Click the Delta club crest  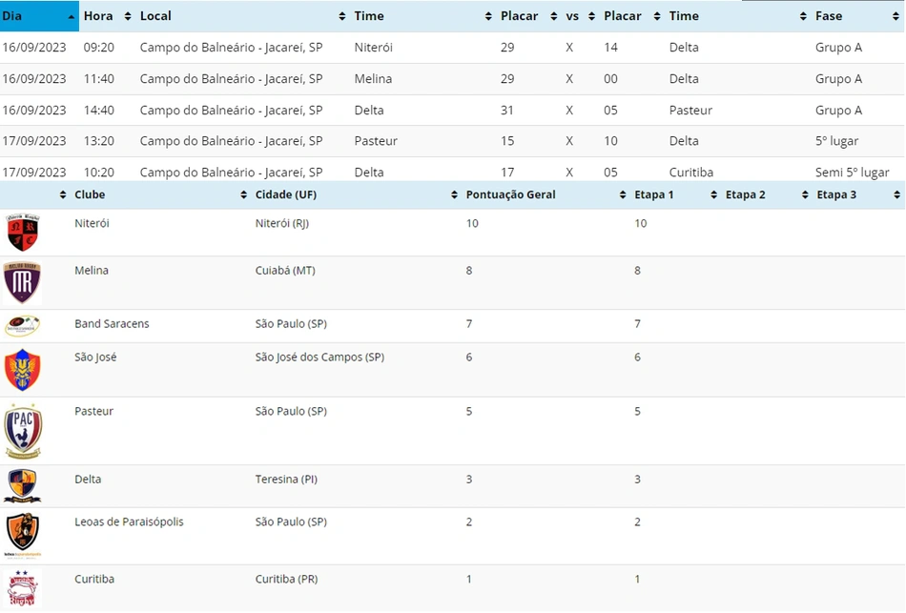pyautogui.click(x=23, y=486)
